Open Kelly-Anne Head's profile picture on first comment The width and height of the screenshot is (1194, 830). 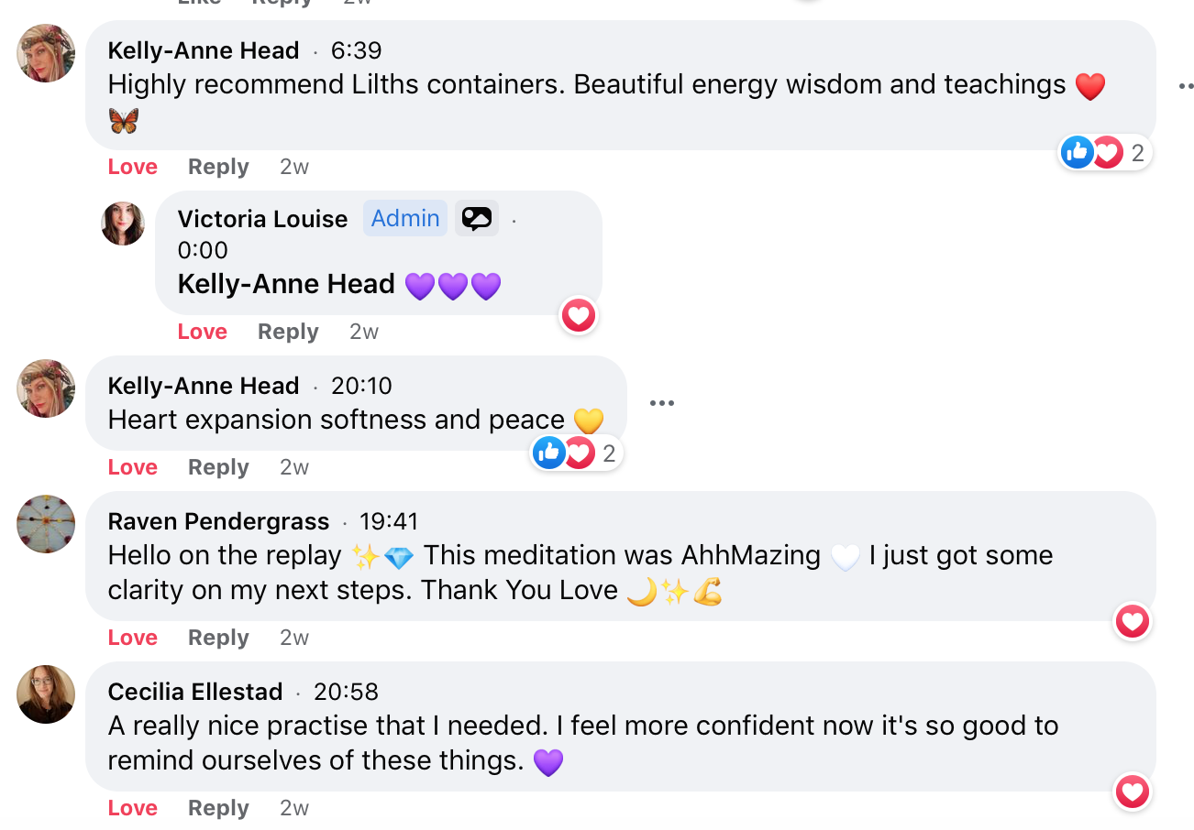point(46,53)
